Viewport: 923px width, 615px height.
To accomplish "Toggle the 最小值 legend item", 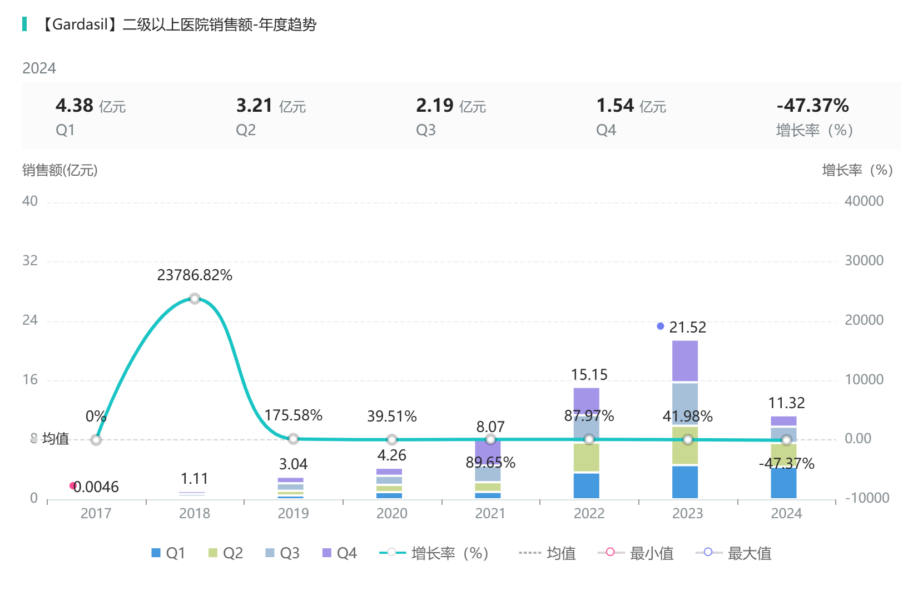I will pyautogui.click(x=636, y=553).
